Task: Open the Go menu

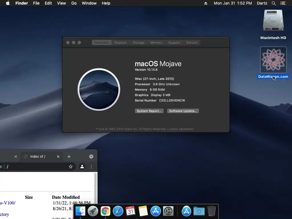Action: click(74, 3)
